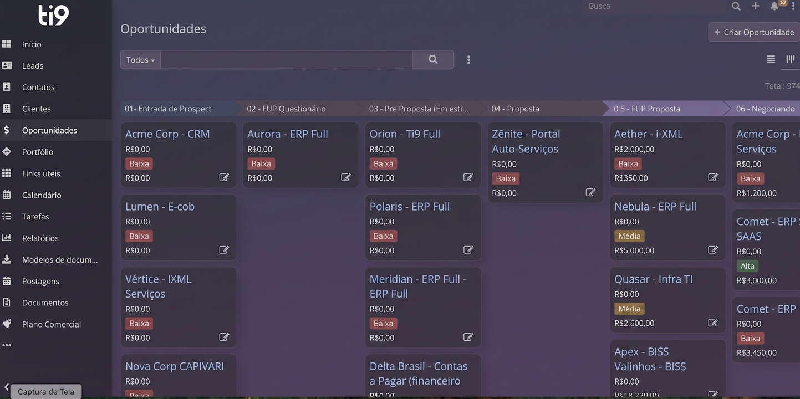Collapse the sidebar with bottom-left chevron
The image size is (800, 399).
[7, 388]
